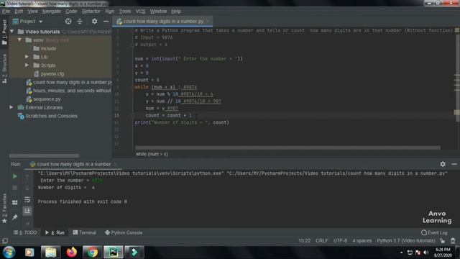Click volume icon in system tray
The image size is (460, 259).
pyautogui.click(x=425, y=253)
